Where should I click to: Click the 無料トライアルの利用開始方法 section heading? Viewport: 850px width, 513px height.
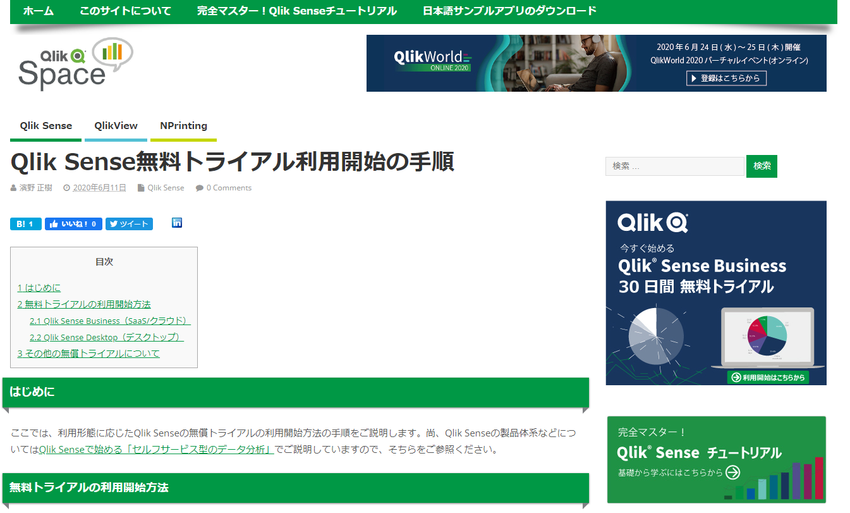click(296, 488)
